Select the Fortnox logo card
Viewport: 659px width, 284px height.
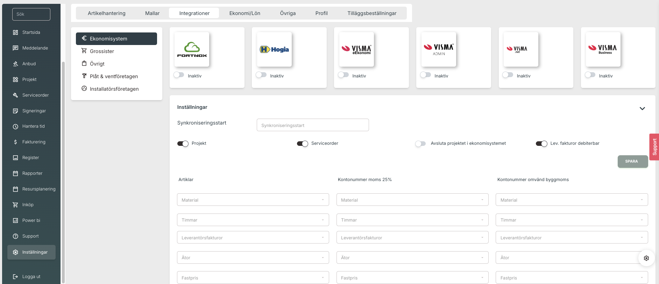click(x=192, y=50)
